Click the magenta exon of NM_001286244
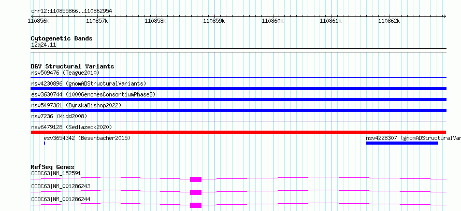Viewport: 461px width, 211px height. [x=196, y=205]
